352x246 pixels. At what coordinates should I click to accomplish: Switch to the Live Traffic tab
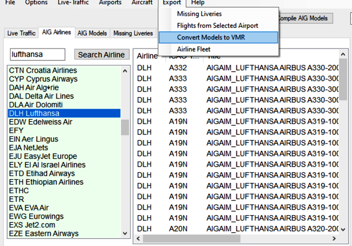click(21, 33)
